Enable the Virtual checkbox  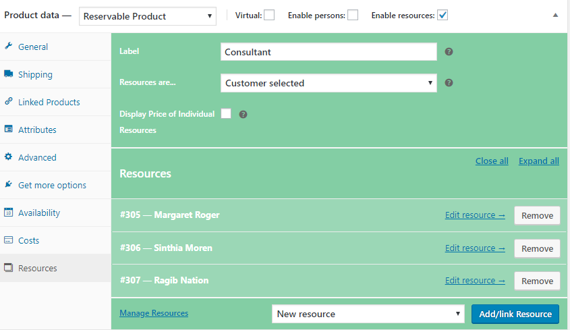pos(269,16)
